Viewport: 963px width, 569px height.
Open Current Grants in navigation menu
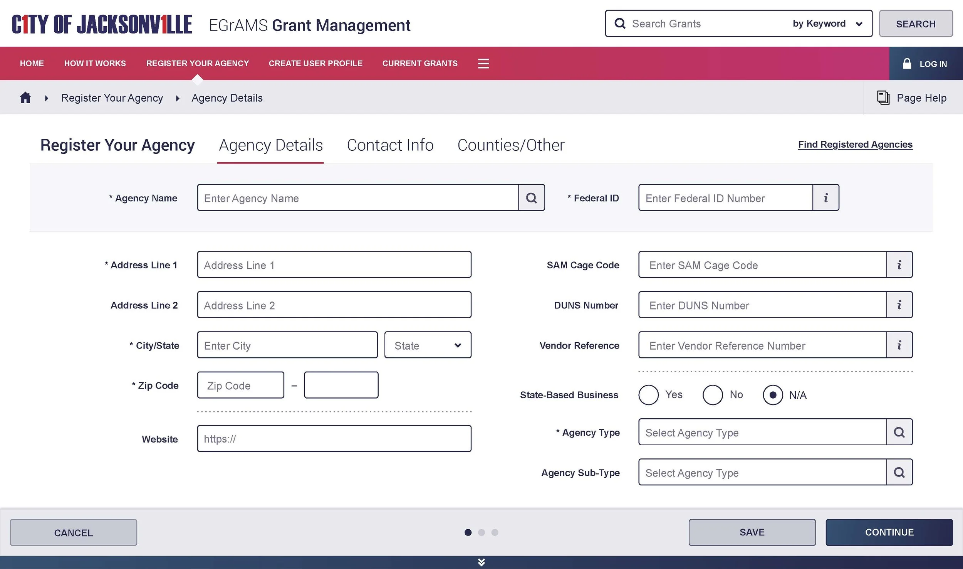click(419, 64)
